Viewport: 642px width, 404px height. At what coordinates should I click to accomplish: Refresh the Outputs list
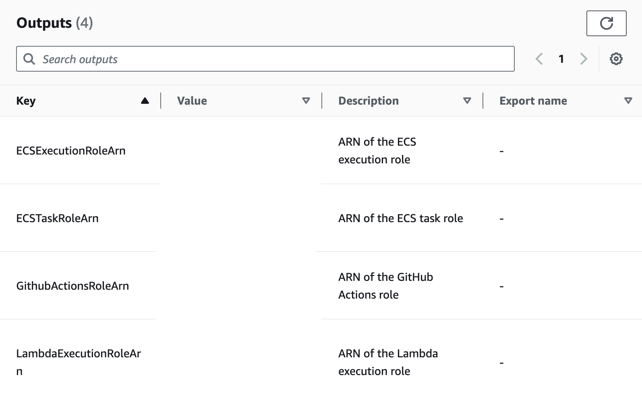tap(606, 23)
